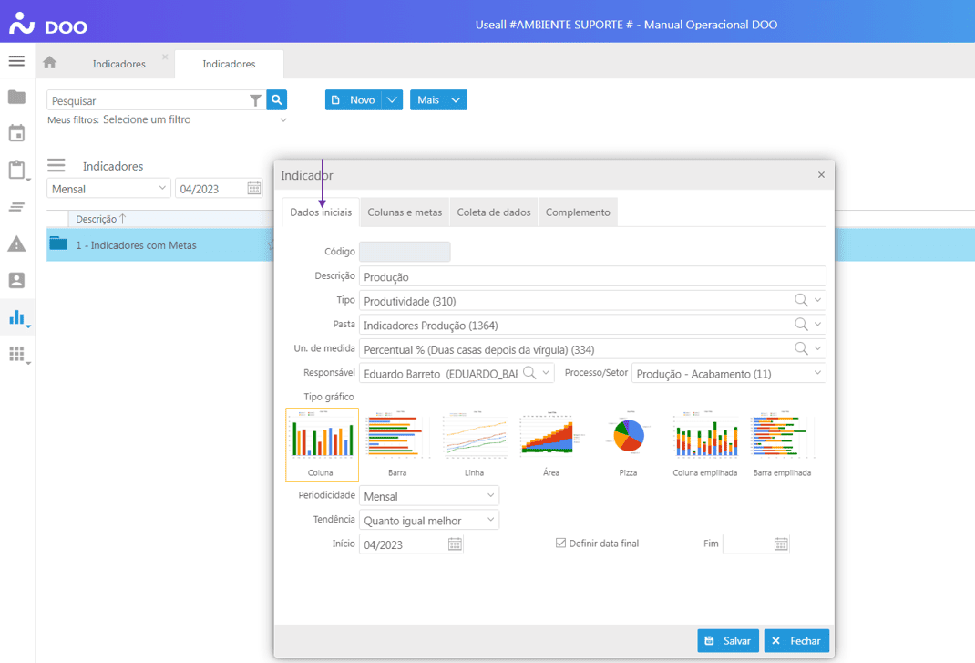The width and height of the screenshot is (975, 663).
Task: Click the magnifier icon in the Tipo field
Action: click(800, 300)
